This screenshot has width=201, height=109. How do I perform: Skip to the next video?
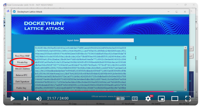[x=26, y=99]
